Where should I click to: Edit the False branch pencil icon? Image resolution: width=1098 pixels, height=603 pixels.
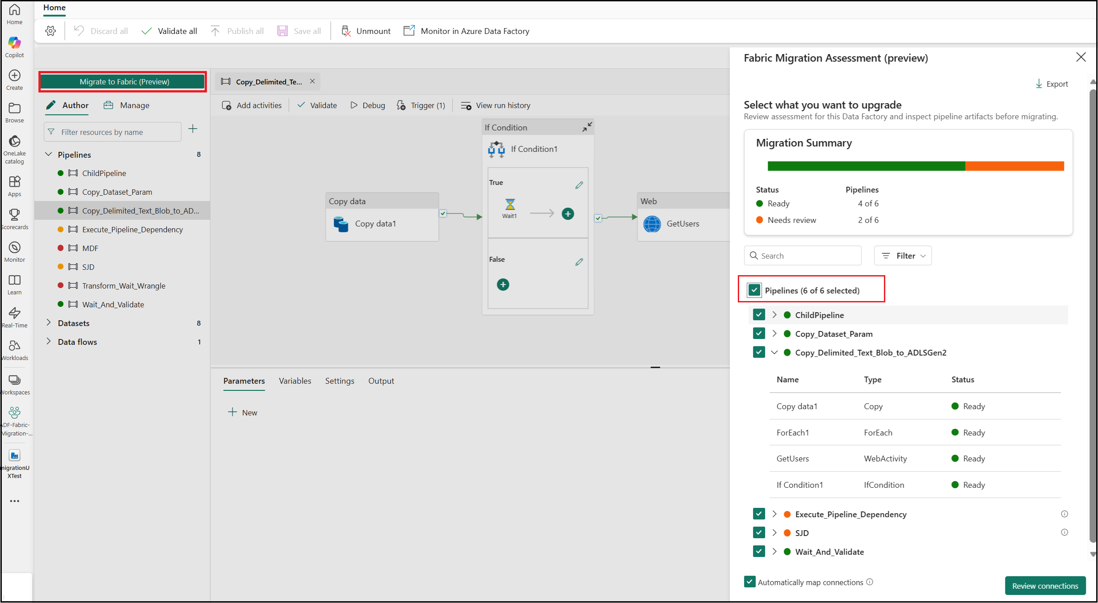coord(579,262)
